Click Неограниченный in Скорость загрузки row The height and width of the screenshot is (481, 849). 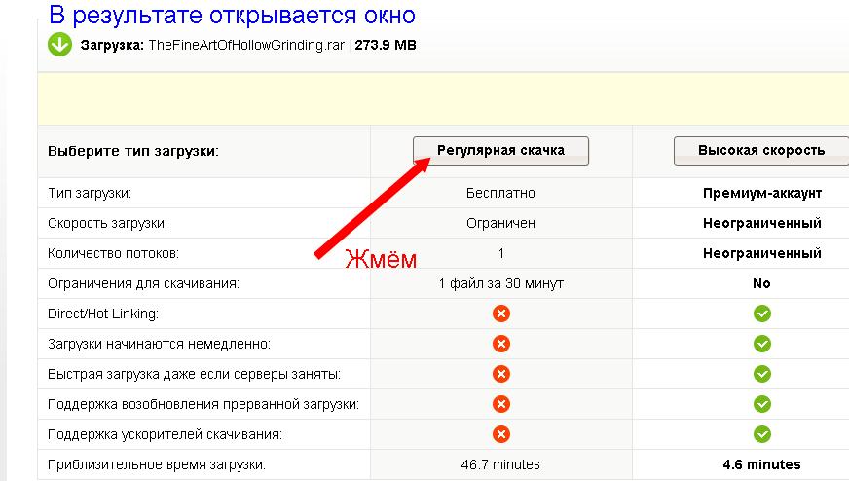pos(762,223)
